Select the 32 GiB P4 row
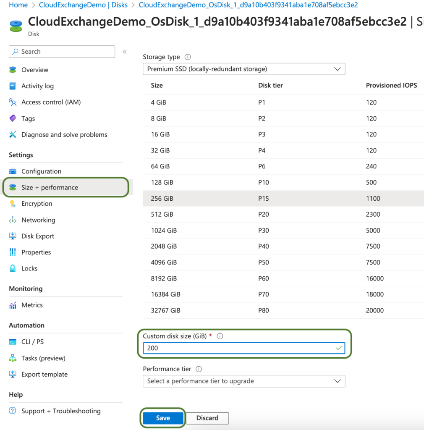Viewport: 424px width, 430px height. (x=283, y=150)
